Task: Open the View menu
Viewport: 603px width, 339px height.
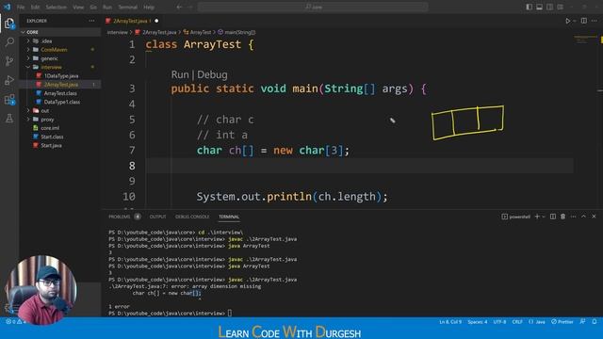Action: 78,7
